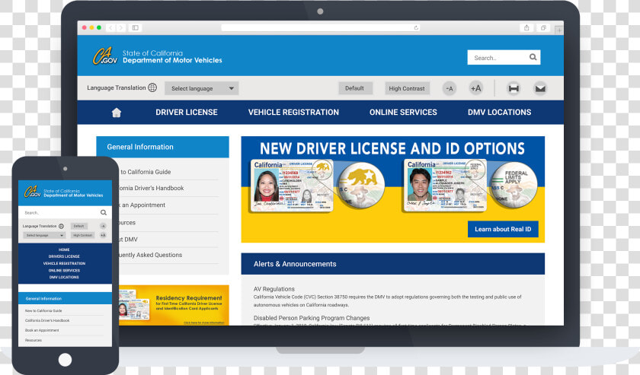The image size is (640, 375).
Task: Tap Resources link on the phone
Action: pyautogui.click(x=34, y=340)
